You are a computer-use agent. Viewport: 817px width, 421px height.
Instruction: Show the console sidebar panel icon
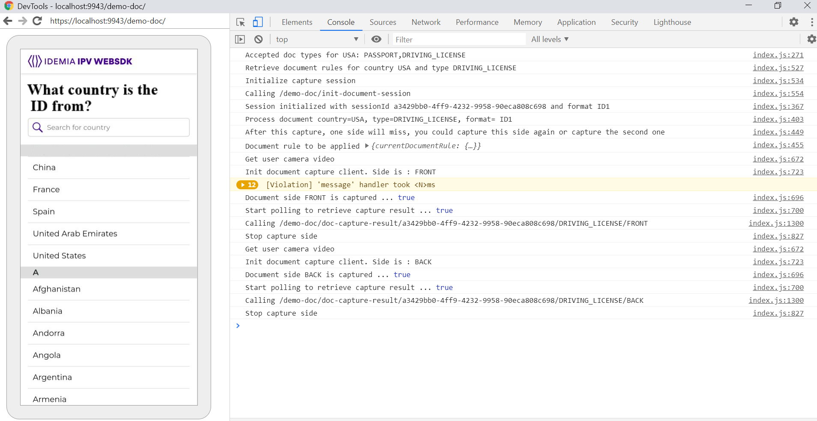(240, 39)
